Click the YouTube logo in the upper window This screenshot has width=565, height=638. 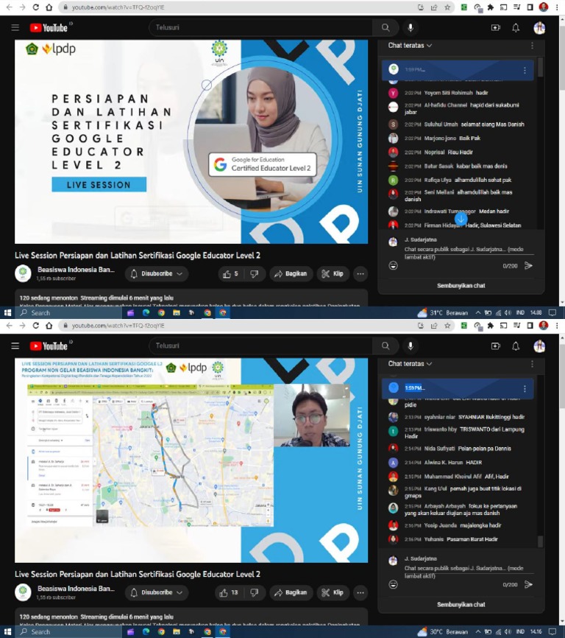click(x=49, y=28)
